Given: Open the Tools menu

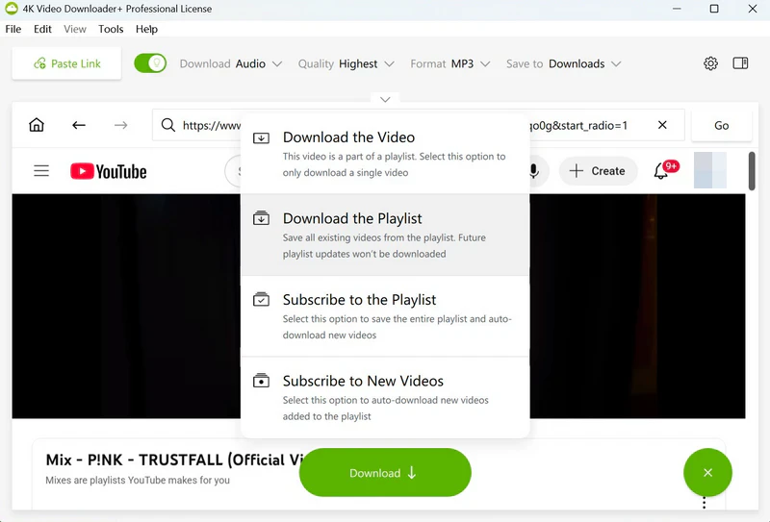Looking at the screenshot, I should pyautogui.click(x=111, y=29).
